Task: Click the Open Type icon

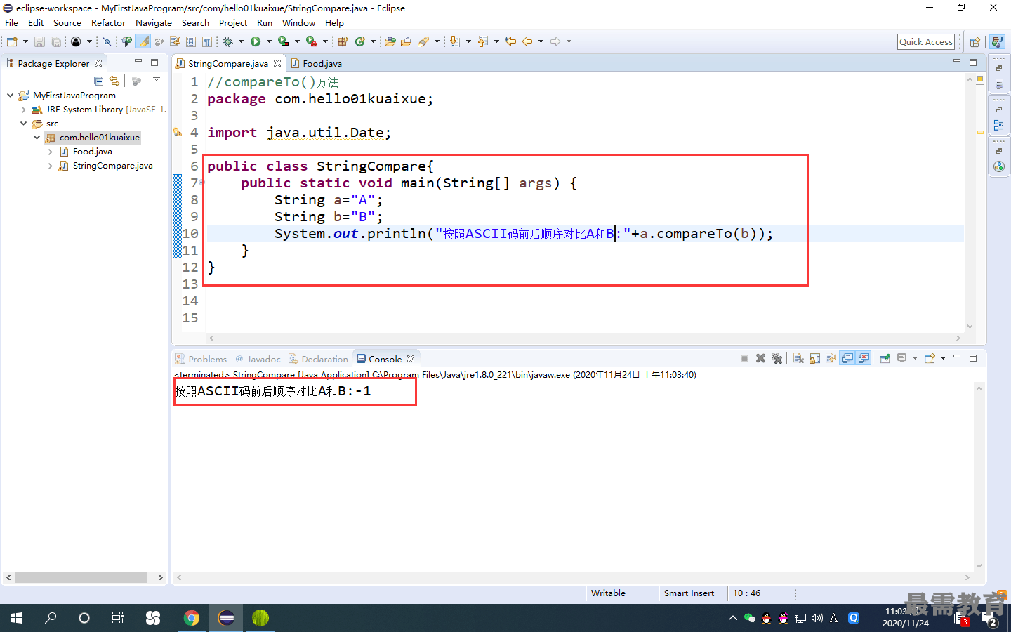Action: pyautogui.click(x=390, y=41)
